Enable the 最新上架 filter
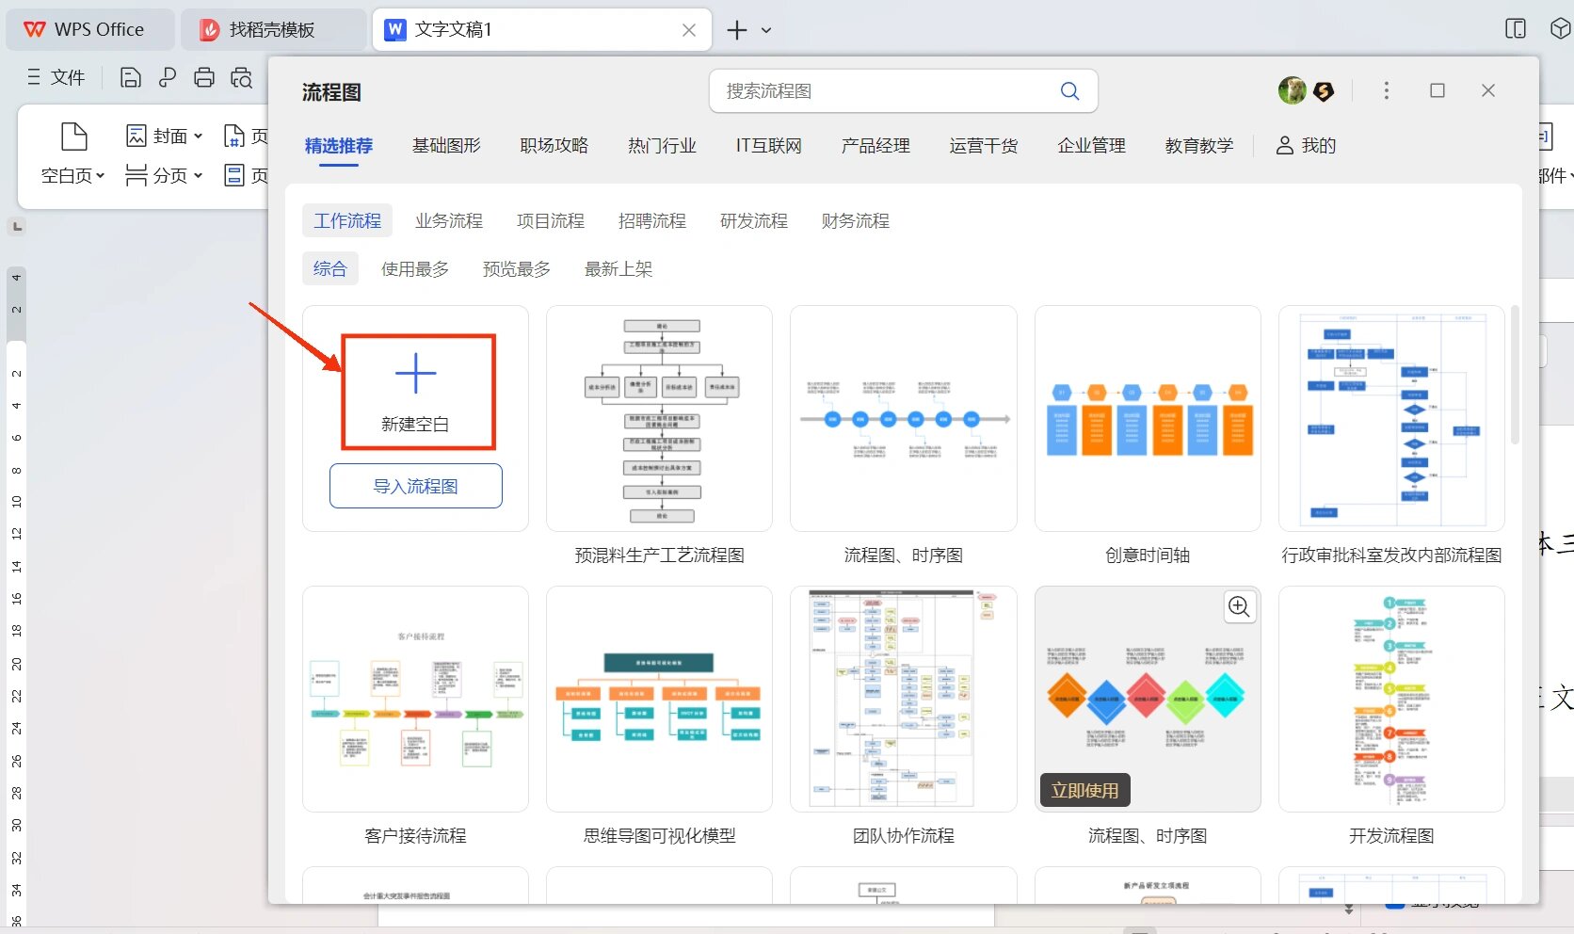The width and height of the screenshot is (1574, 934). click(618, 268)
